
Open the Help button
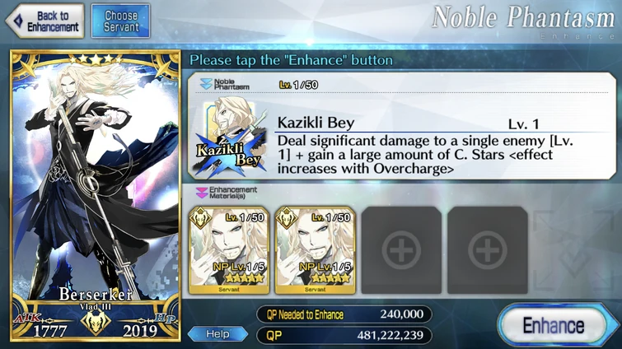(217, 334)
